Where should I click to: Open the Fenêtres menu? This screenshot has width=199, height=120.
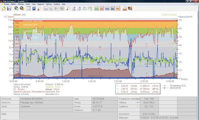point(57,4)
